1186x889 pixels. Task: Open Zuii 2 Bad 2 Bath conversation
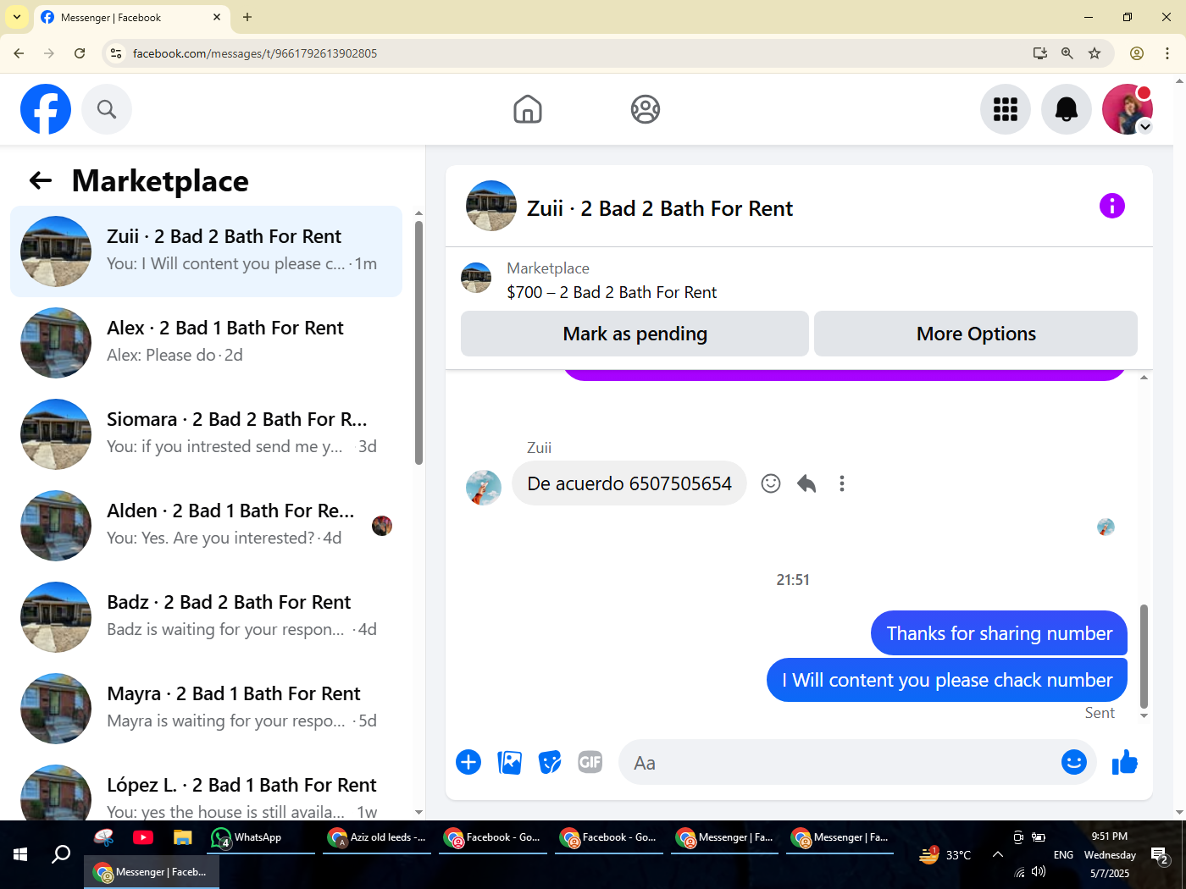coord(206,251)
